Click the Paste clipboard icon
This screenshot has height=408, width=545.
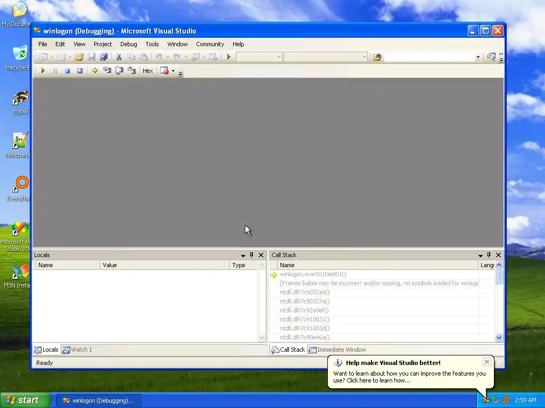coord(144,57)
